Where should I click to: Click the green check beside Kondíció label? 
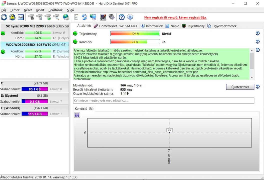coord(75,41)
